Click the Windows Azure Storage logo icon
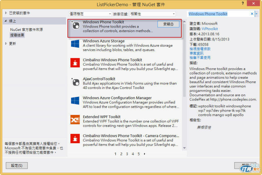The height and width of the screenshot is (175, 262). tap(75, 44)
